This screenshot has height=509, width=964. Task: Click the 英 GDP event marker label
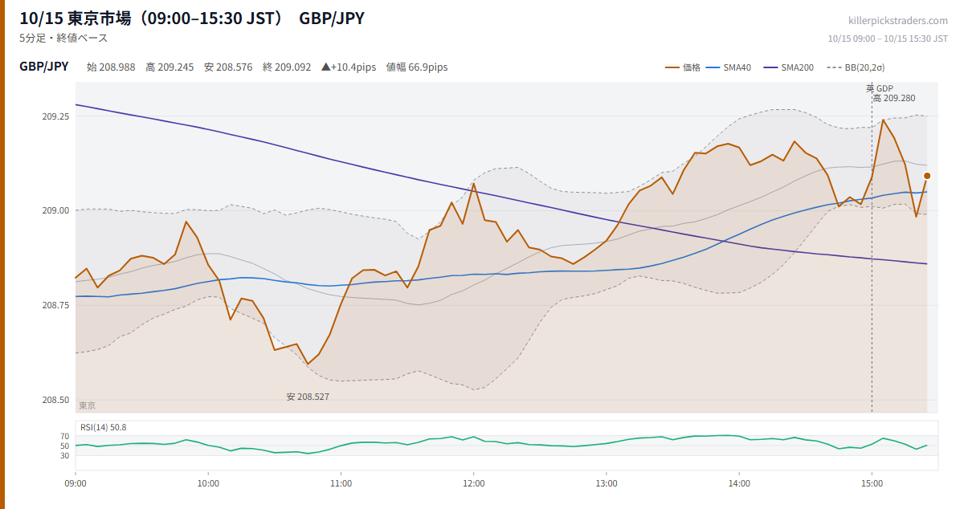(x=880, y=88)
